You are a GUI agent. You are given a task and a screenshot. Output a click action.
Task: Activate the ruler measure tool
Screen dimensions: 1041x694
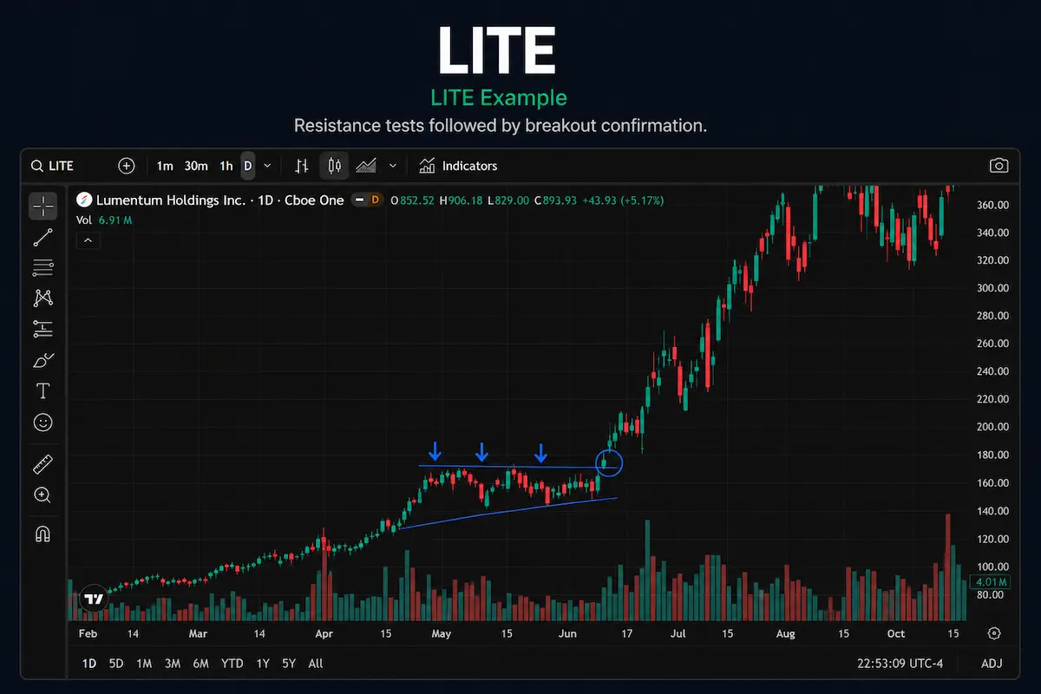pyautogui.click(x=43, y=464)
